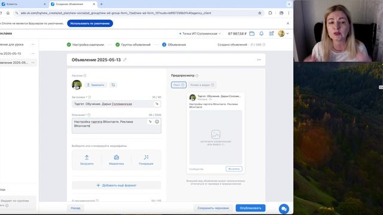
Task: Click 'Загрузить' media upload
Action: [x=87, y=160]
